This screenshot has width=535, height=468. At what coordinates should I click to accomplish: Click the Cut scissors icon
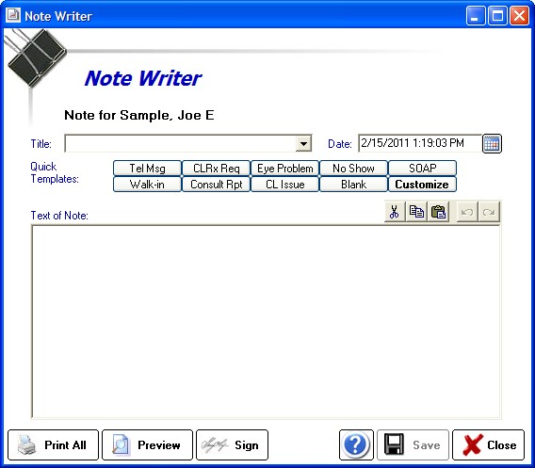point(395,212)
